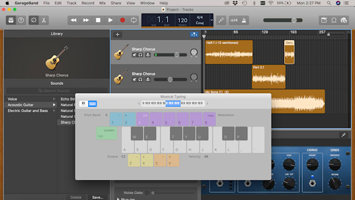Image resolution: width=355 pixels, height=200 pixels.
Task: Open the Media Browser button
Action: tap(344, 20)
